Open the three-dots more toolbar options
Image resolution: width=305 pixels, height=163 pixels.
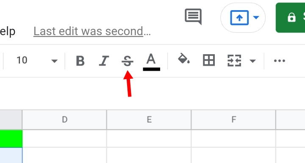coord(279,61)
